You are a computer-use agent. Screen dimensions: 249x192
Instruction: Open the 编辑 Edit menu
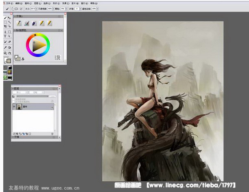pos(19,3)
